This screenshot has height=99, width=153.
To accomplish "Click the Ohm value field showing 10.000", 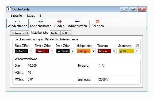I will point(51,66).
